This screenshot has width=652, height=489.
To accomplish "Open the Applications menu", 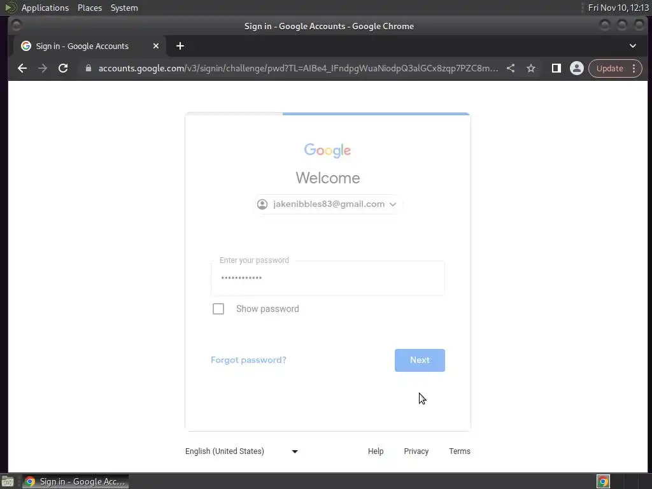I will [x=45, y=8].
